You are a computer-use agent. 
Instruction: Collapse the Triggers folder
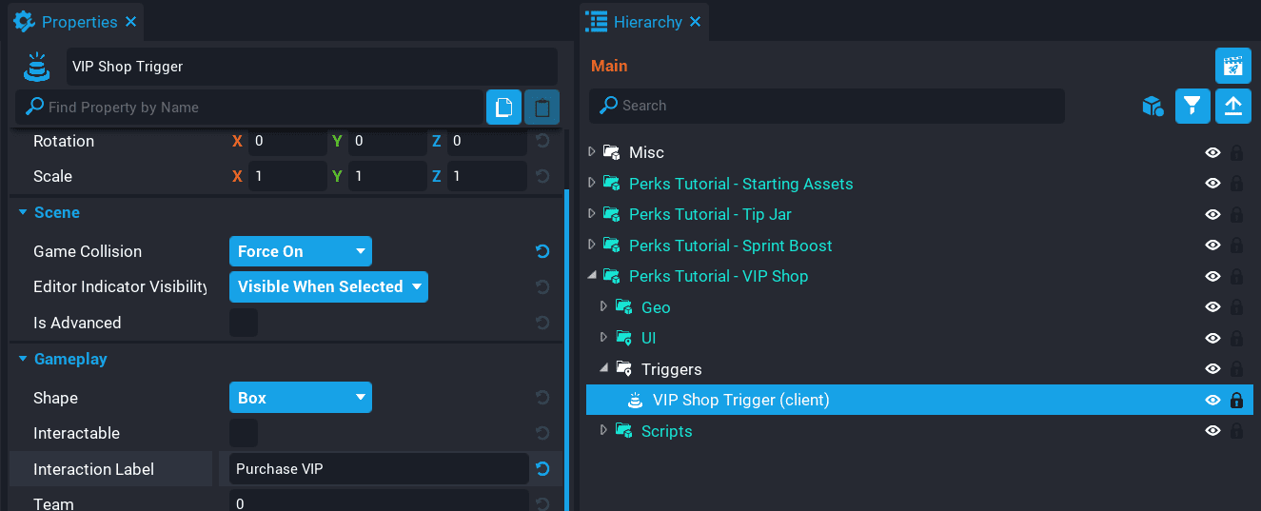click(604, 369)
